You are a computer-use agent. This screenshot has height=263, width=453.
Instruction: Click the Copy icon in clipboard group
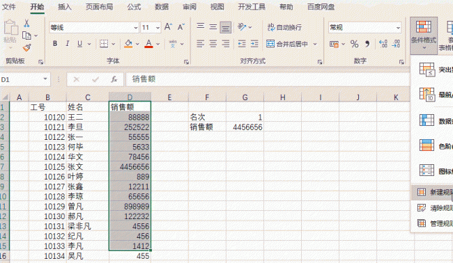pos(26,35)
